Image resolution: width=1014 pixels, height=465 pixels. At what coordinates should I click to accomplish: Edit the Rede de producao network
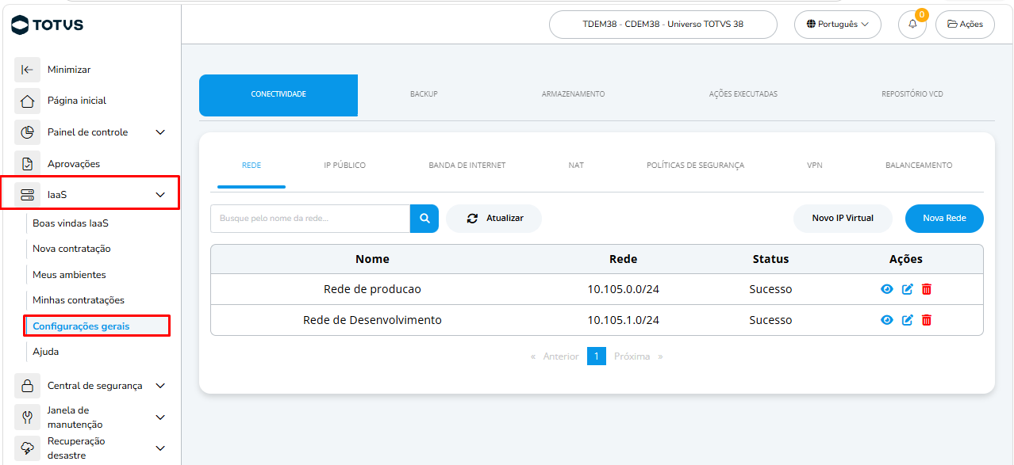point(908,289)
